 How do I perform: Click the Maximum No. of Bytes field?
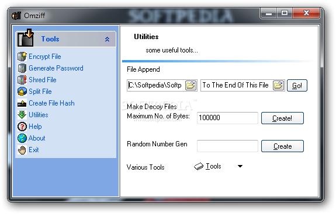227,118
